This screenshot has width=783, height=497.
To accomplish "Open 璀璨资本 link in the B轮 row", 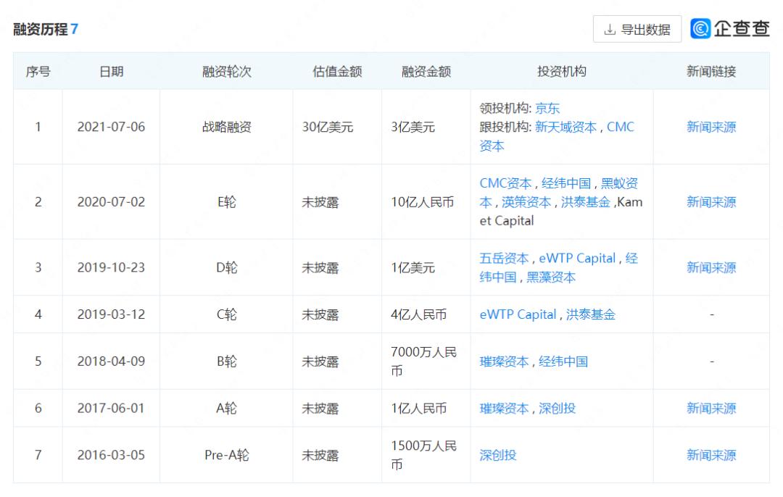I will (x=505, y=362).
